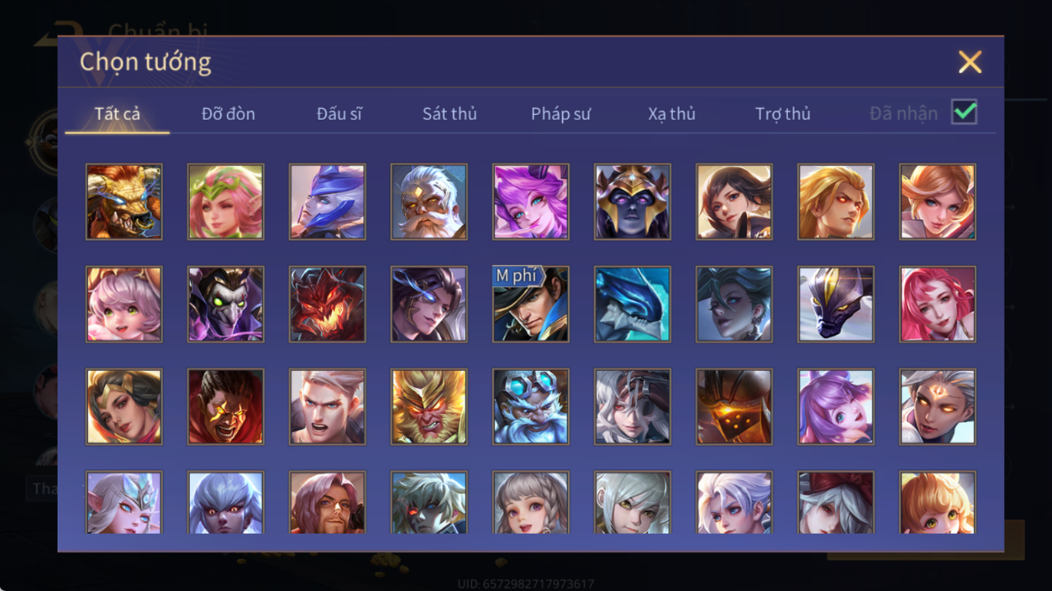Select the white-bearded old man hero portrait
This screenshot has width=1052, height=591.
[x=429, y=202]
